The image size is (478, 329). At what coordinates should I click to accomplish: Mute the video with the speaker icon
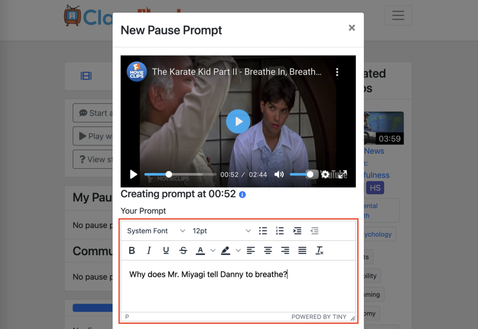coord(279,174)
